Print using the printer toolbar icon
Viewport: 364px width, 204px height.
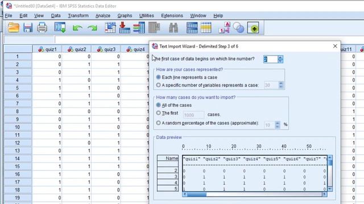point(42,28)
